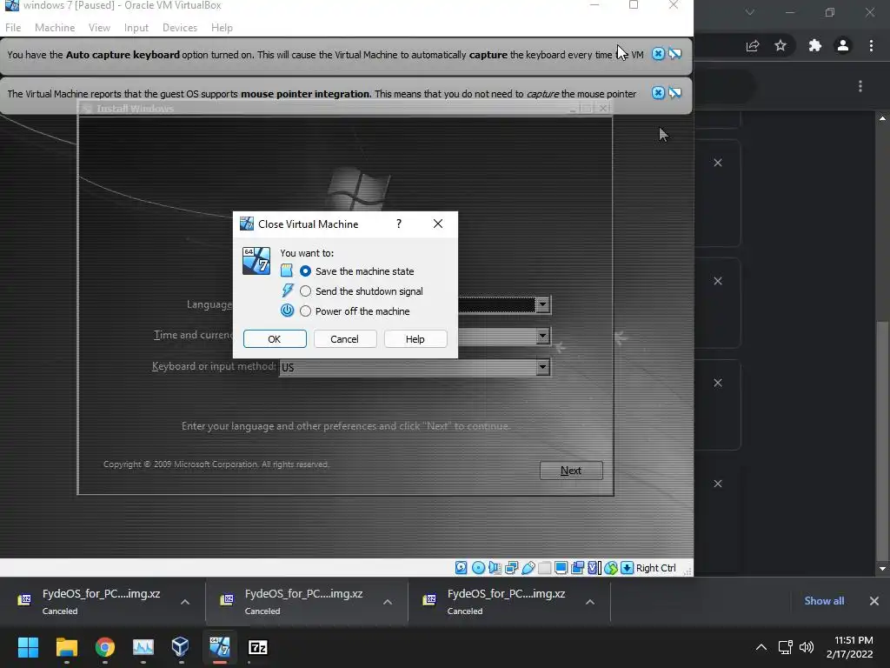Click Cancel in Close Virtual Machine dialog
The height and width of the screenshot is (668, 890).
[x=344, y=339]
